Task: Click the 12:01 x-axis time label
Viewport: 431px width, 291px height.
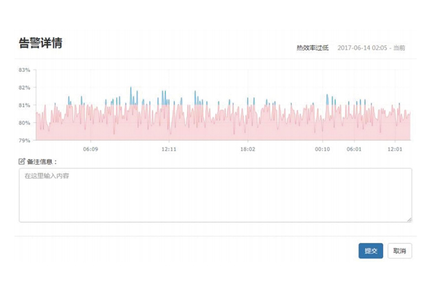Action: [395, 149]
